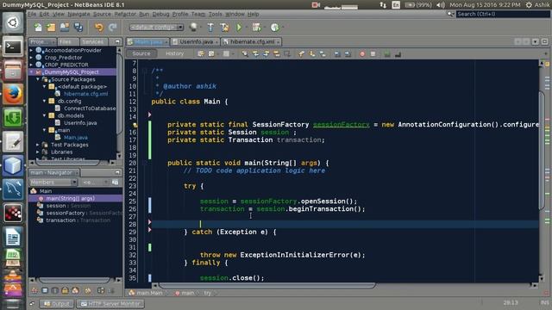Open hibernate.cfg.xml in the project tree
This screenshot has height=310, width=552.
pos(85,94)
